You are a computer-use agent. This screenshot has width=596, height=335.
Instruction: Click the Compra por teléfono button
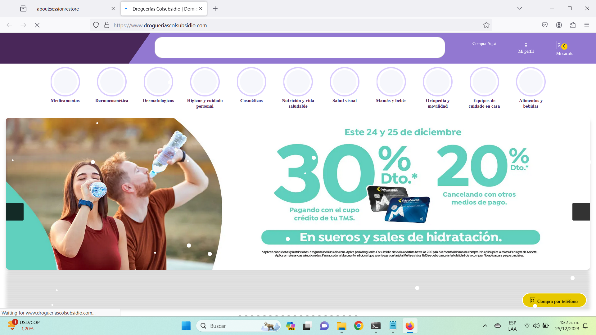pos(554,301)
